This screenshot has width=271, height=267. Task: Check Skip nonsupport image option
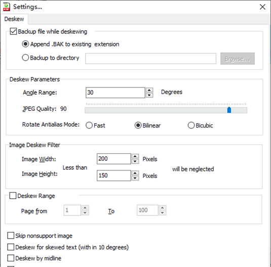coord(11,236)
